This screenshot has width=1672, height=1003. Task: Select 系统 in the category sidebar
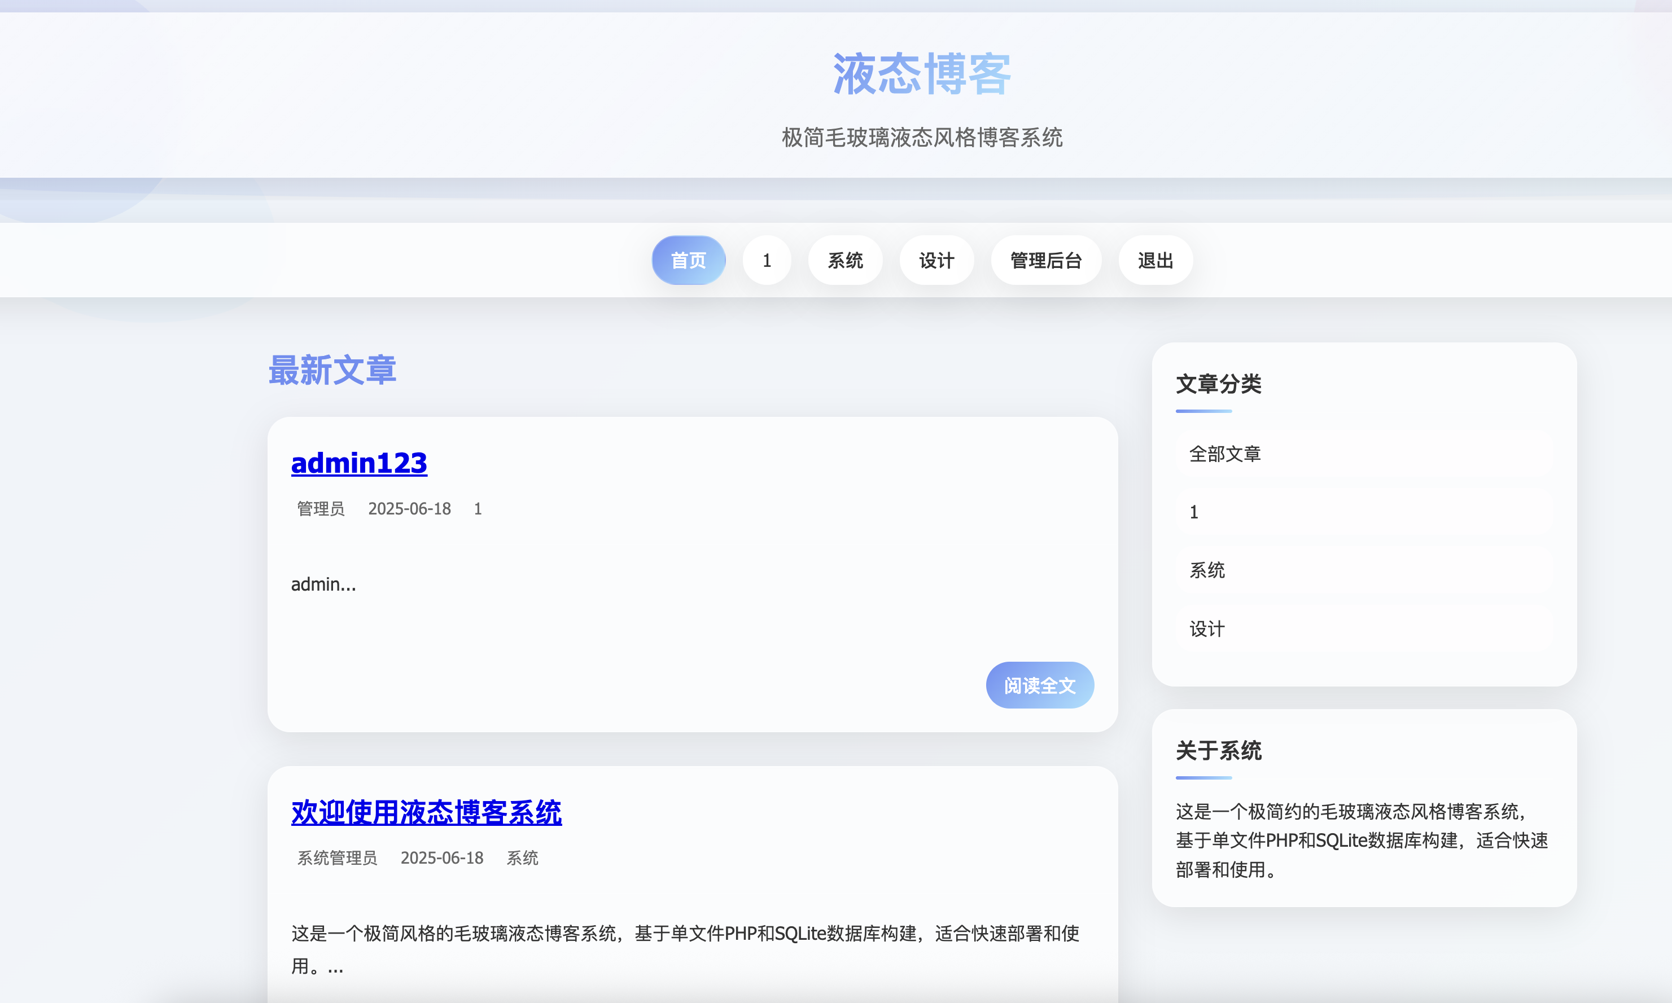(1207, 570)
